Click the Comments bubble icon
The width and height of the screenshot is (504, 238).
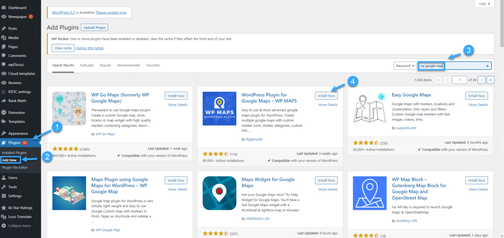[x=4, y=55]
